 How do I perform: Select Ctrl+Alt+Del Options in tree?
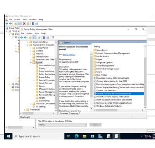pyautogui.click(x=47, y=65)
